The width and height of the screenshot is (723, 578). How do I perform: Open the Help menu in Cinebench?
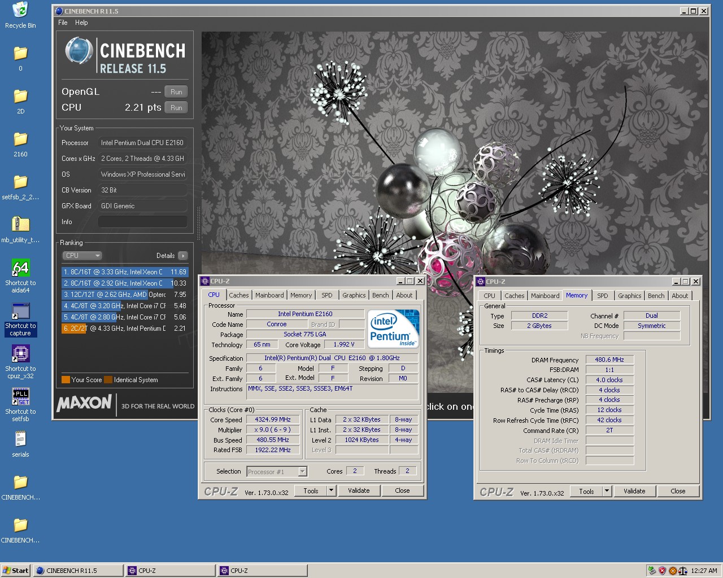pyautogui.click(x=81, y=23)
